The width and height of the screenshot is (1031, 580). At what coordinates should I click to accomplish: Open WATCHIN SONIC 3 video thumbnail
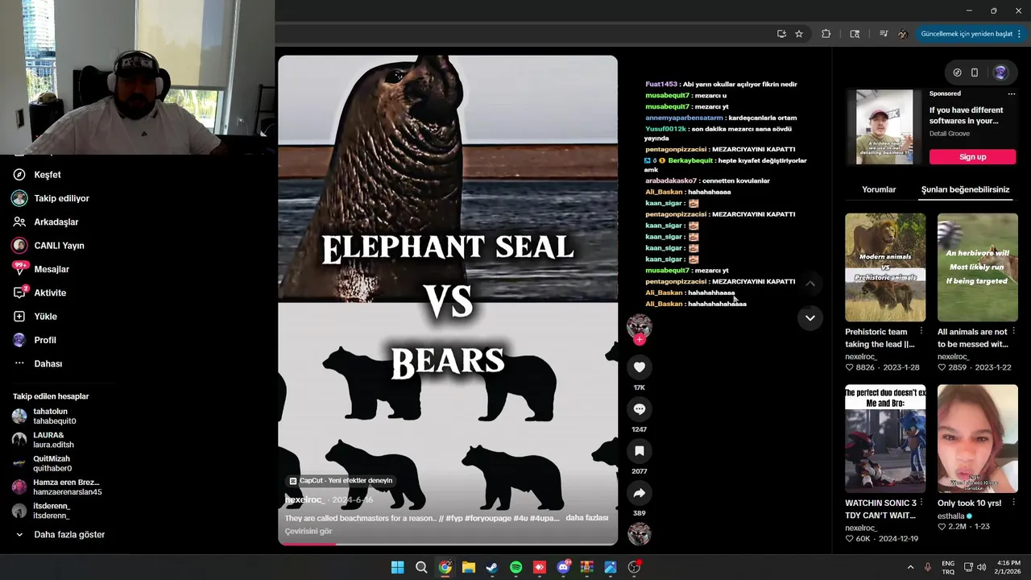coord(885,439)
